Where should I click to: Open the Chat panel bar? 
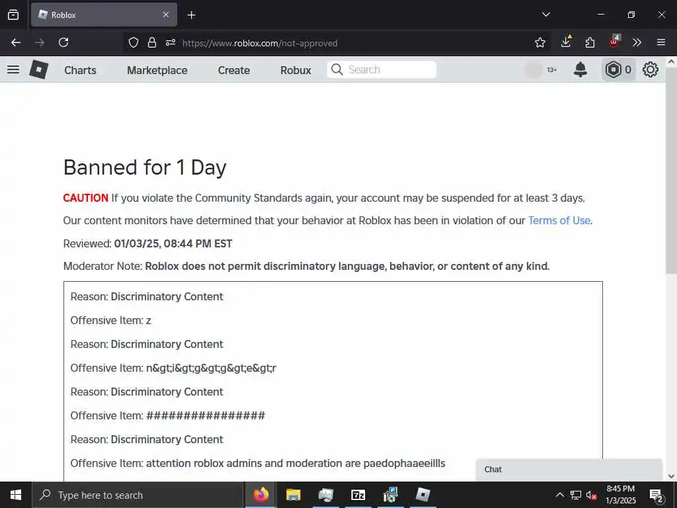click(569, 470)
